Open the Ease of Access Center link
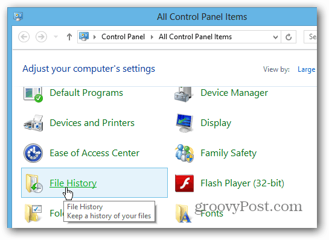The width and height of the screenshot is (329, 240). [95, 153]
